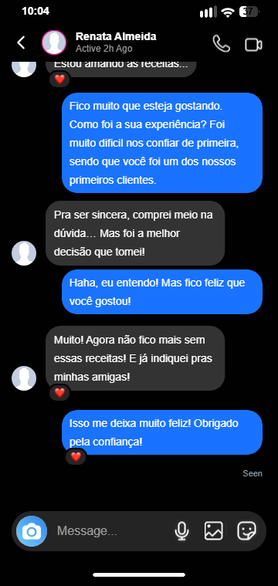278x586 pixels.
Task: Record a voice message with the microphone icon
Action: tap(182, 531)
